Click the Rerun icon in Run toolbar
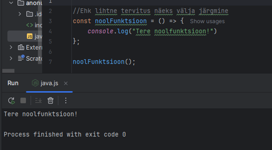Screen dimensions: 272x150 [x=12, y=100]
